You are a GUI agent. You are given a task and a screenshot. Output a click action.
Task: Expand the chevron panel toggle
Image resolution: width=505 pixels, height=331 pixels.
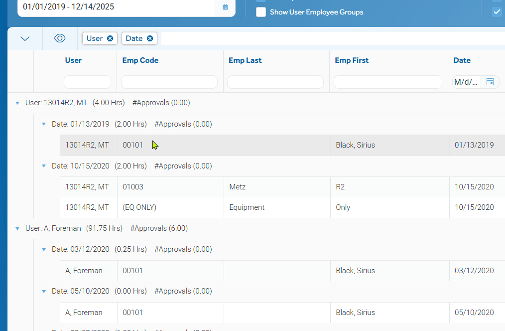coord(25,38)
